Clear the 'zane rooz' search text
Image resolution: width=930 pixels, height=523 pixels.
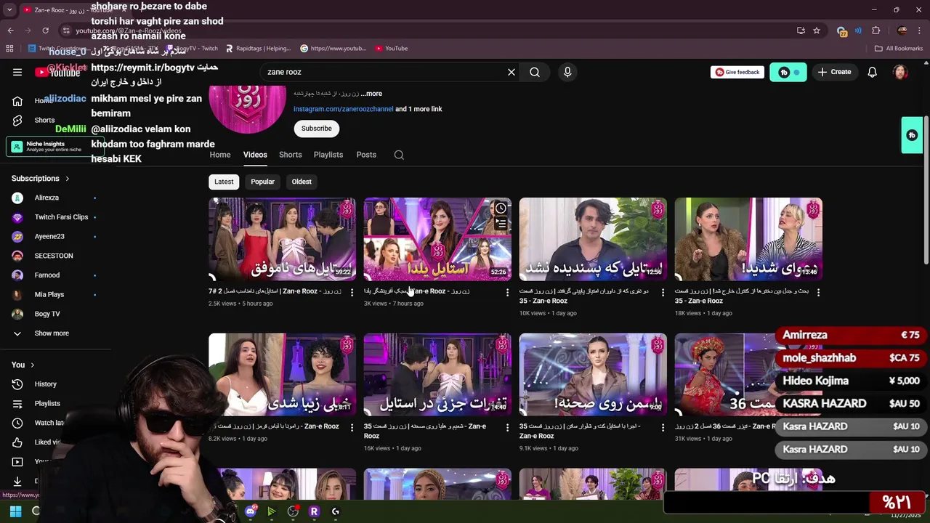[511, 72]
